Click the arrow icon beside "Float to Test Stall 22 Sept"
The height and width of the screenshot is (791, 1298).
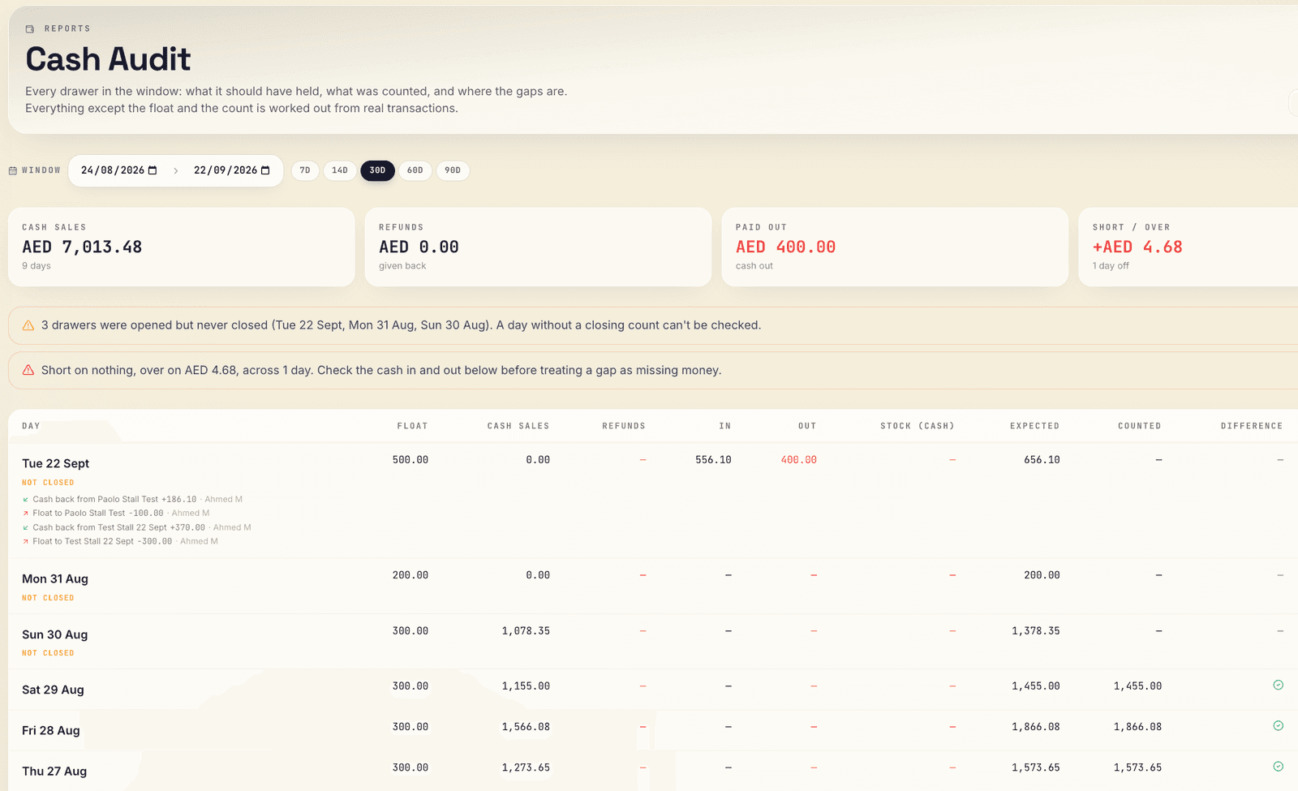(x=26, y=542)
